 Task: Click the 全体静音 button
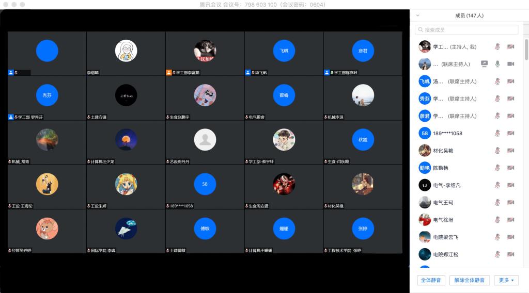click(431, 280)
